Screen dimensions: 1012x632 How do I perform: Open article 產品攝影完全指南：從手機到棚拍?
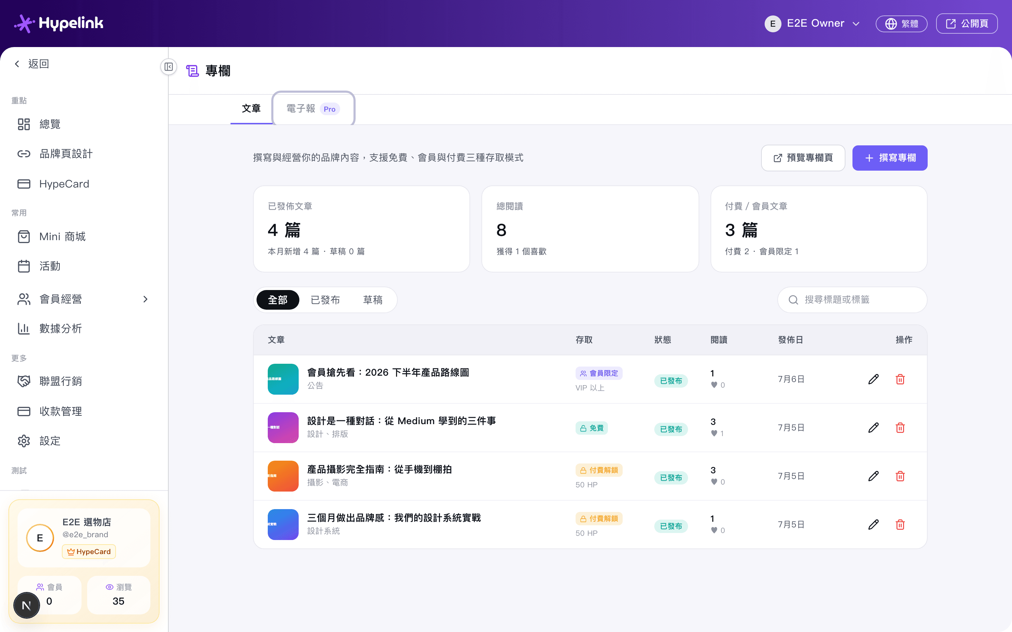380,469
